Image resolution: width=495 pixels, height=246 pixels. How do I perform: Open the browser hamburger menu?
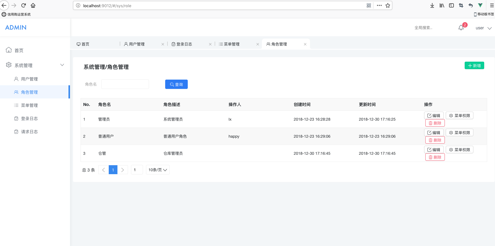[x=492, y=5]
